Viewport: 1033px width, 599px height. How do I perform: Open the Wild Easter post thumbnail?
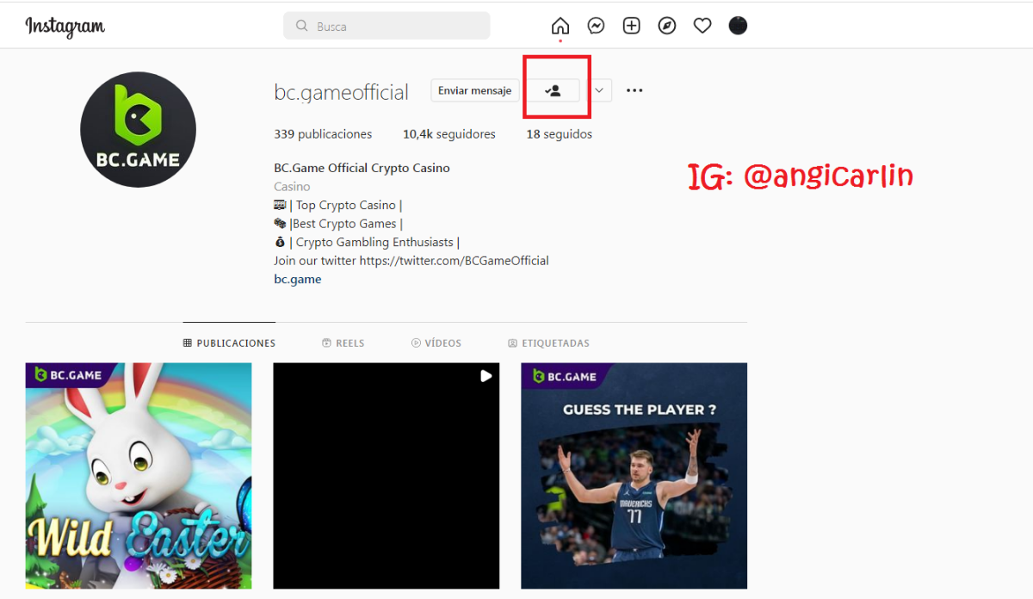[139, 475]
